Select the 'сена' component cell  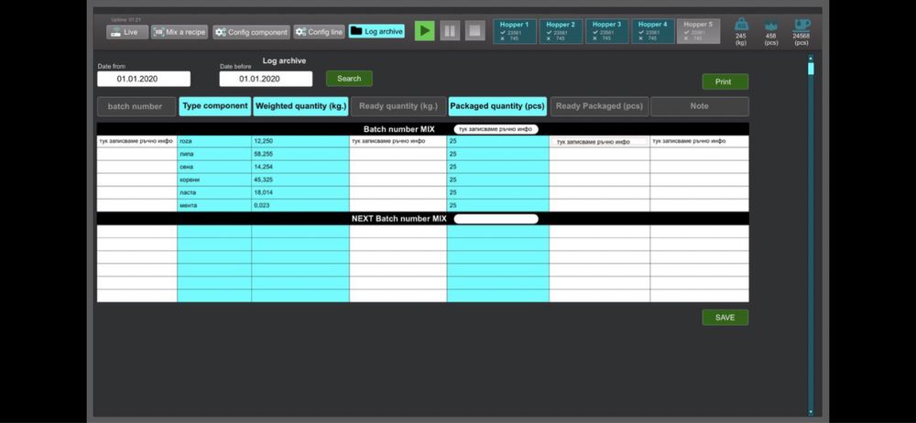pyautogui.click(x=214, y=168)
